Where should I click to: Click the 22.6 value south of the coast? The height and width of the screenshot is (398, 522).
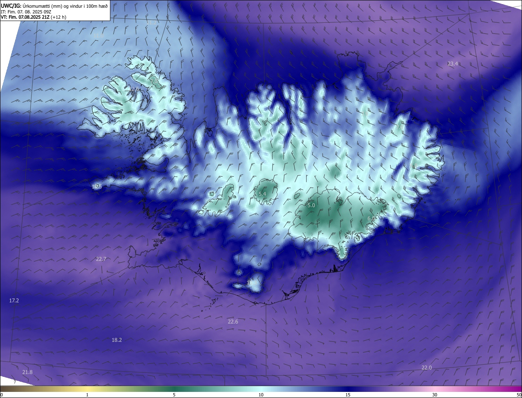[233, 321]
